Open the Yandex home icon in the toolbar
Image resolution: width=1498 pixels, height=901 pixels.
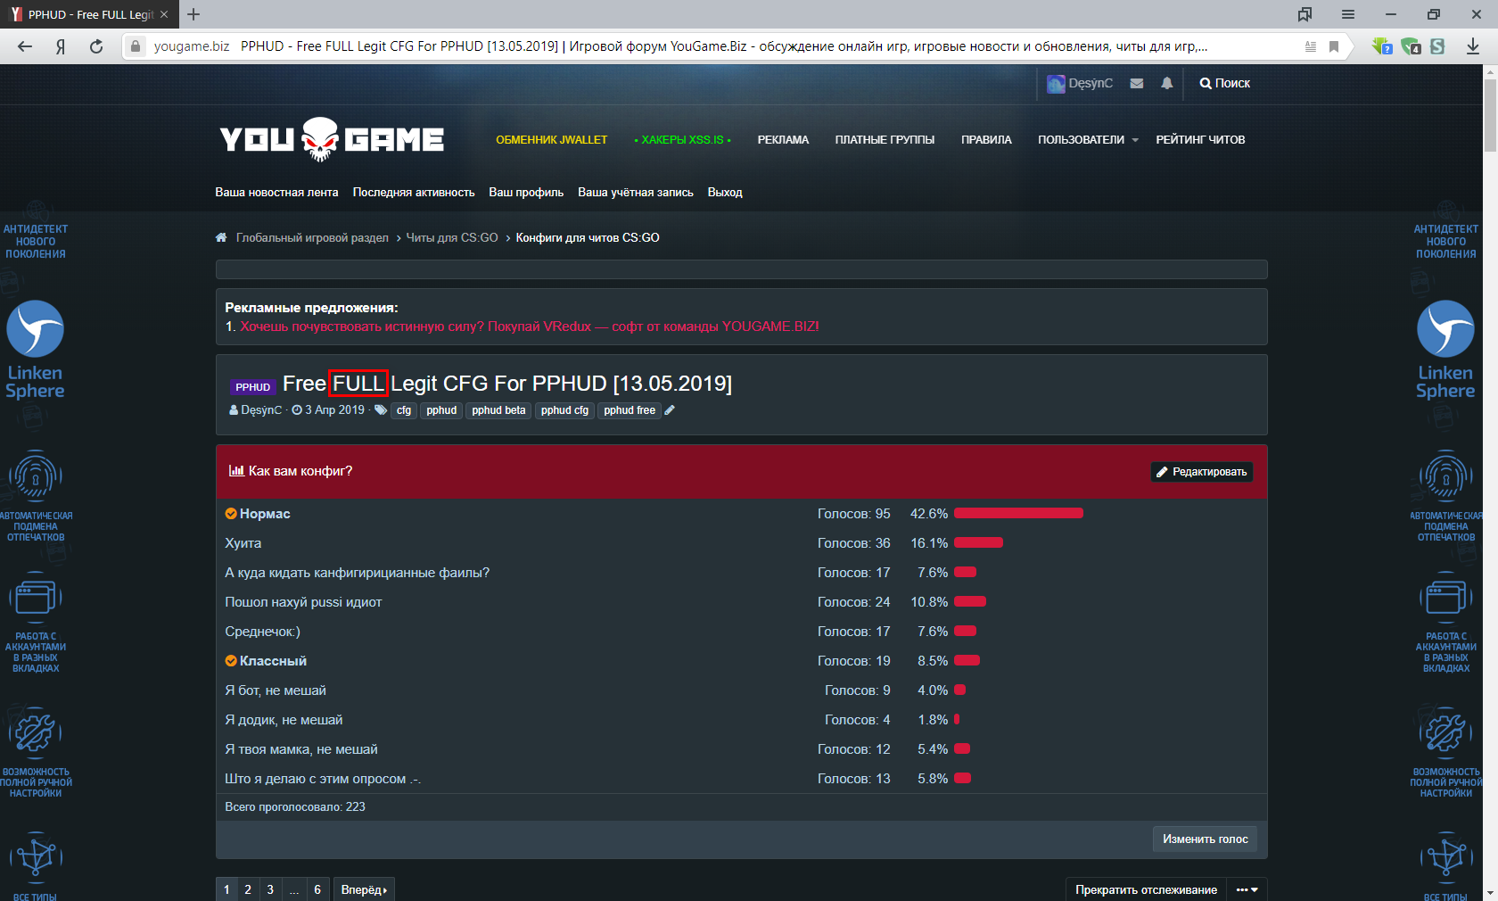coord(61,46)
